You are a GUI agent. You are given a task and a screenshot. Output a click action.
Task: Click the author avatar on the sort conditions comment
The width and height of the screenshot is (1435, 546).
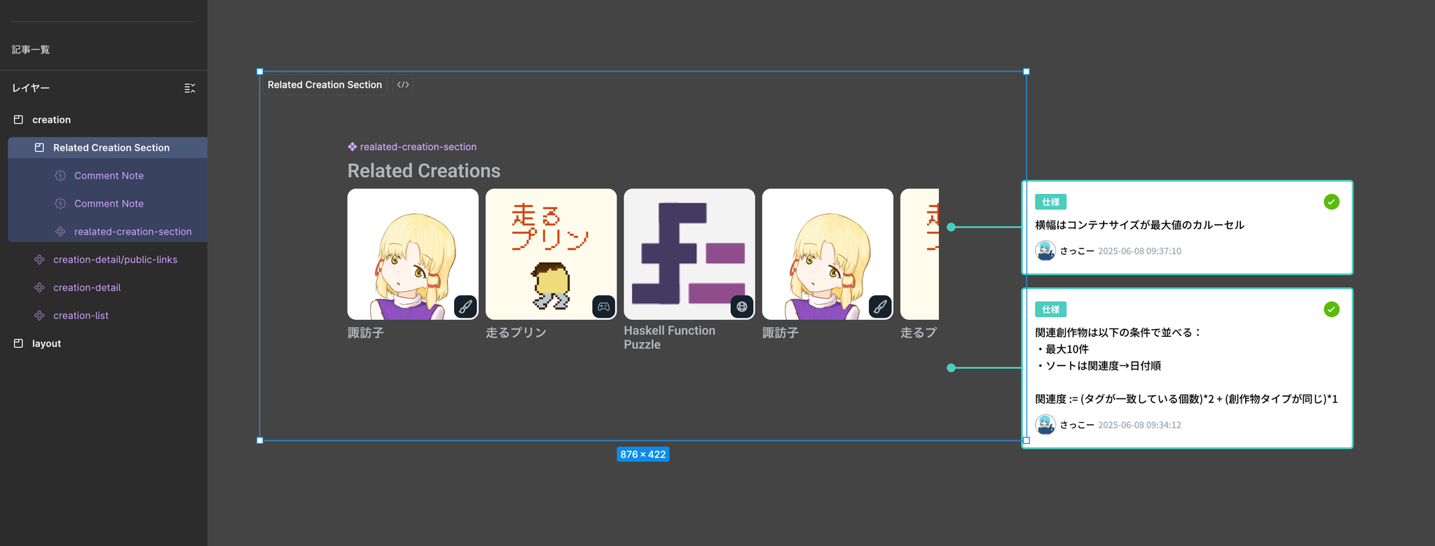[x=1045, y=425]
